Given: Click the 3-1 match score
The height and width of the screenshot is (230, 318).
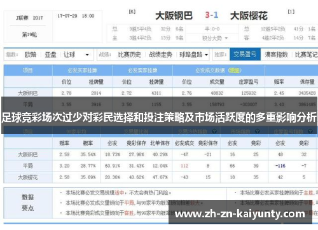Looking at the screenshot, I should (x=211, y=15).
